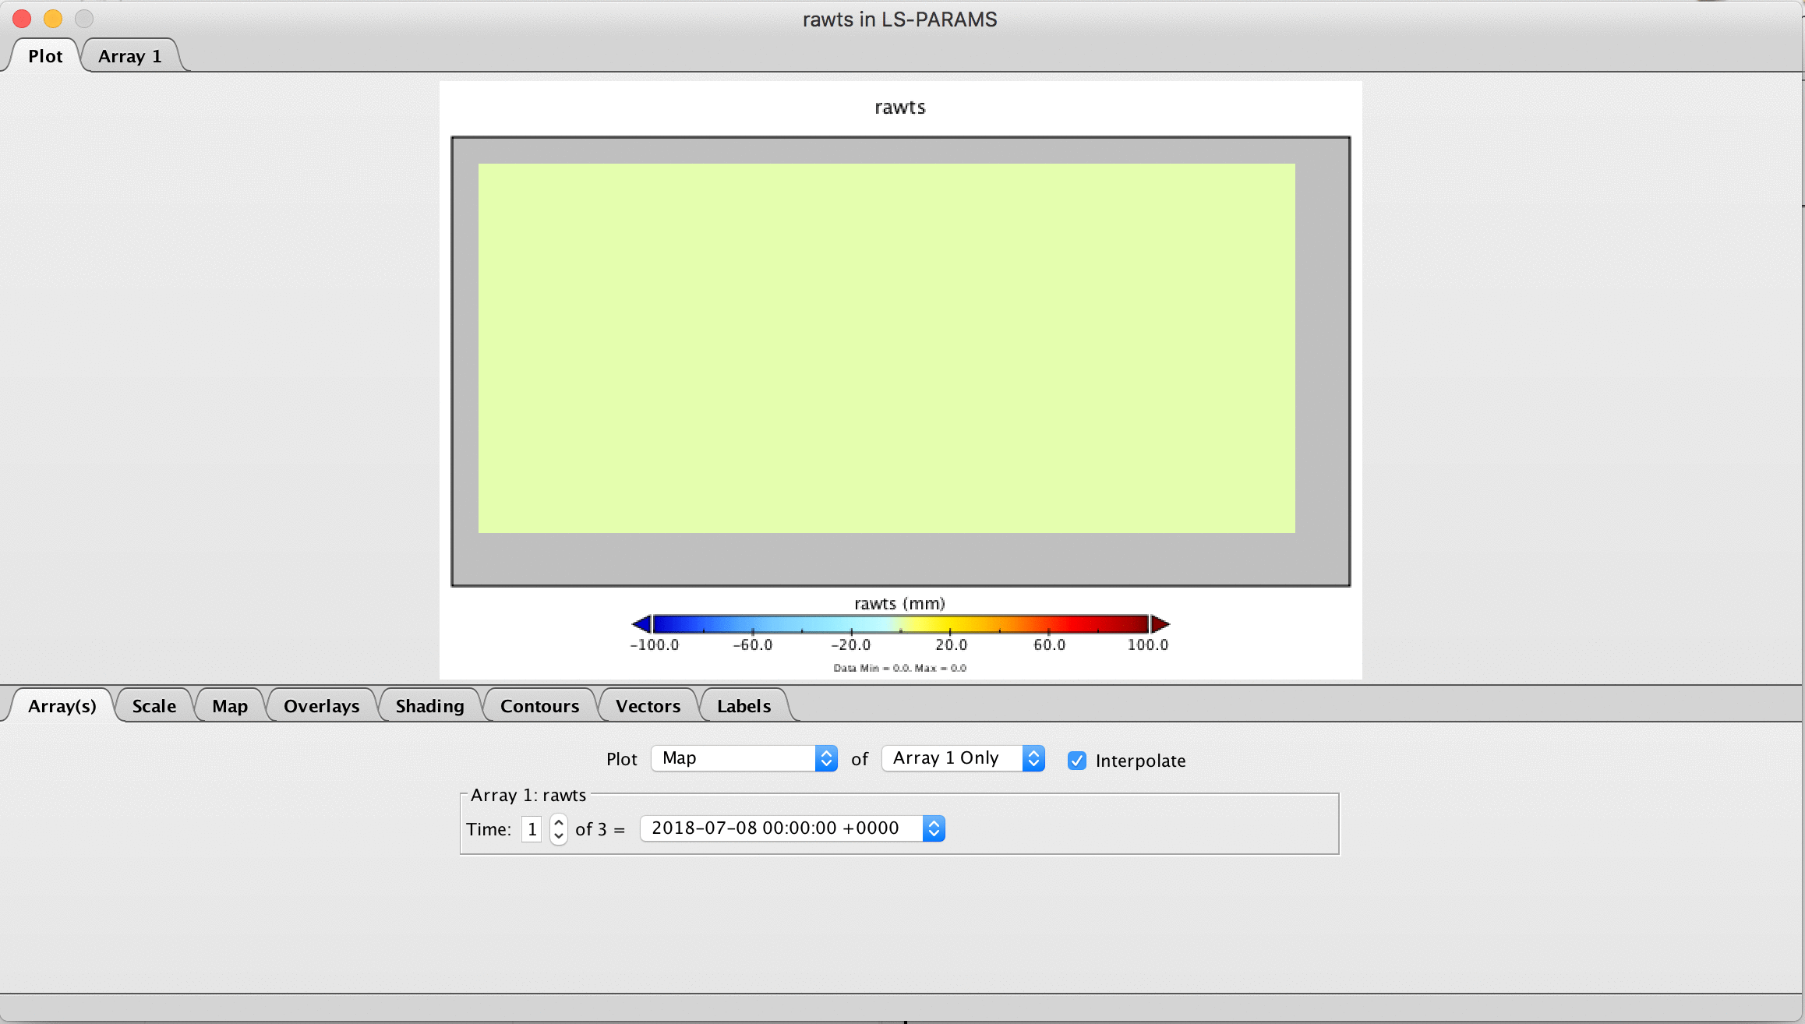Open the Vectors tab
Screen dimensions: 1805x1024
[x=647, y=705]
